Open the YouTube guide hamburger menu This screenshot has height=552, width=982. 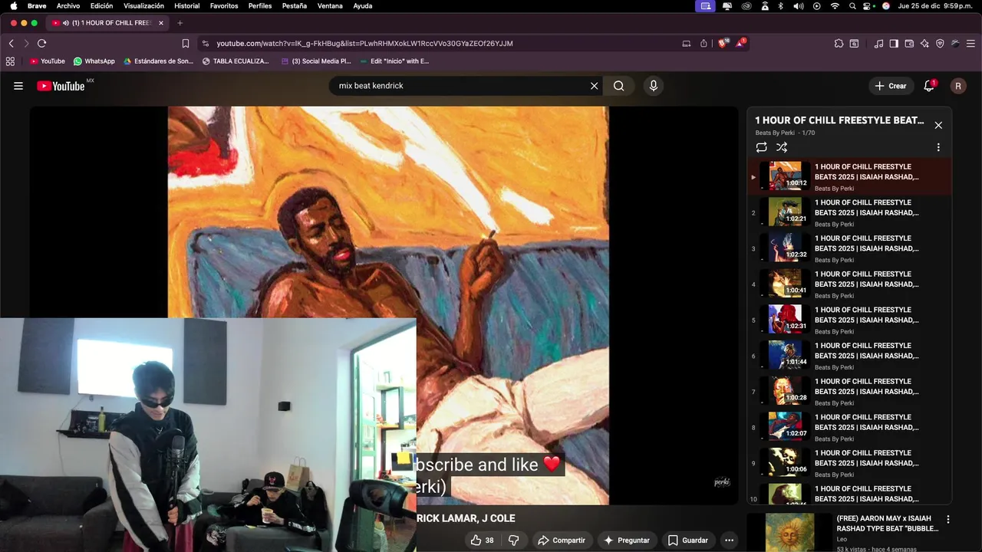click(18, 86)
